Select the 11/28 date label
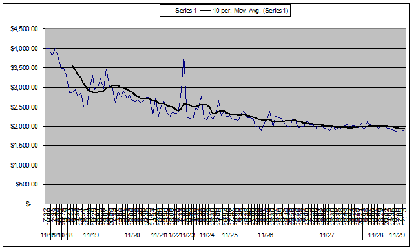This screenshot has height=248, width=413. (x=375, y=235)
